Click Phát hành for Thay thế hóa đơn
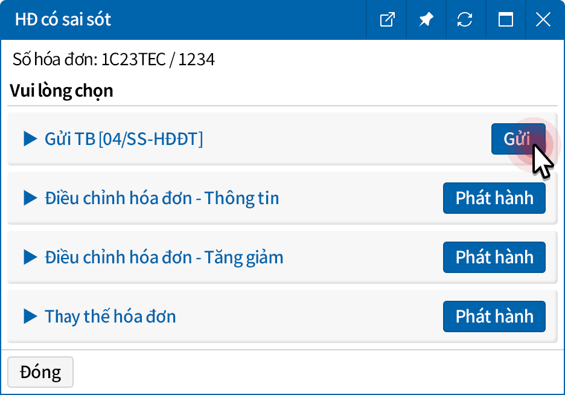Viewport: 565px width, 395px height. pyautogui.click(x=494, y=317)
